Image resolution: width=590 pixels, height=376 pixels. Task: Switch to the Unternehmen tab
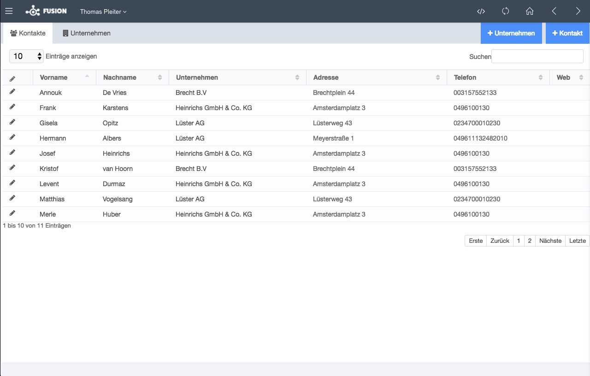(x=87, y=33)
